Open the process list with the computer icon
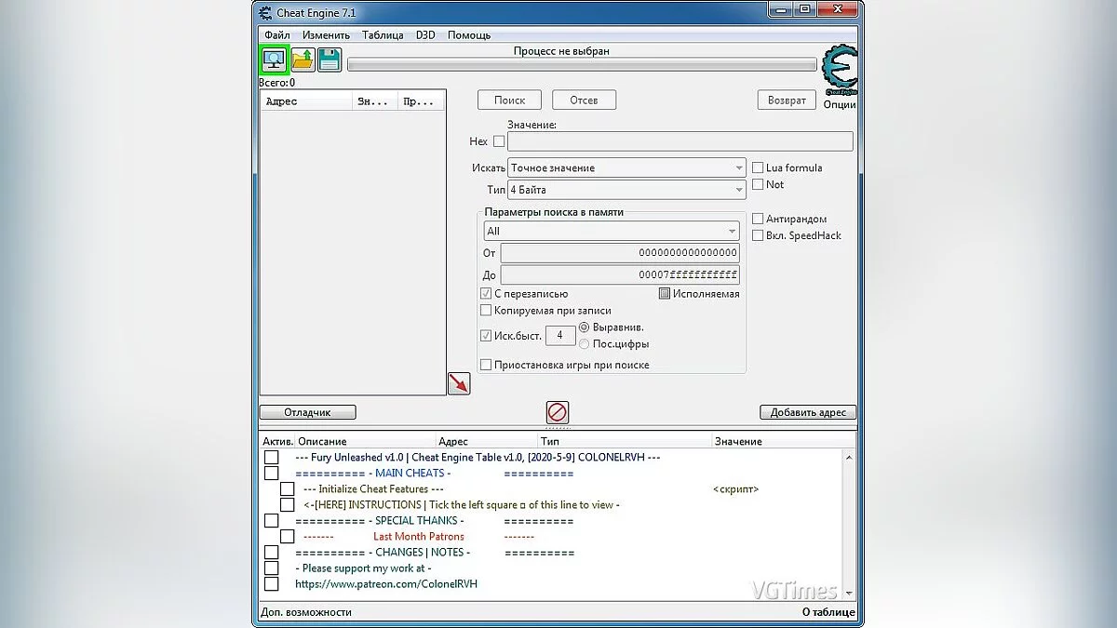The height and width of the screenshot is (628, 1117). click(x=273, y=59)
